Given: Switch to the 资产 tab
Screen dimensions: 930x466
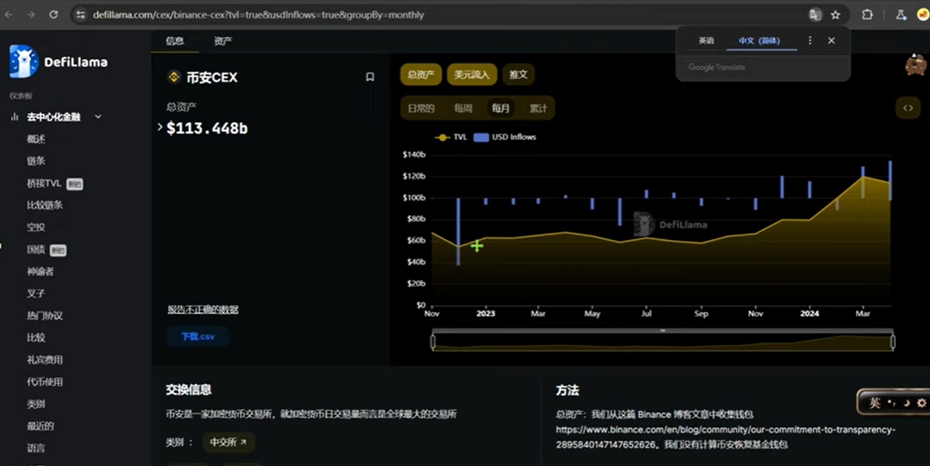Looking at the screenshot, I should point(223,41).
